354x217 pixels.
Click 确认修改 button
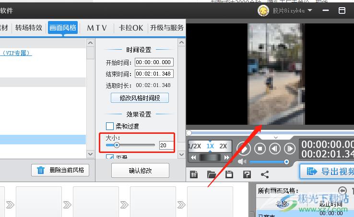point(140,171)
